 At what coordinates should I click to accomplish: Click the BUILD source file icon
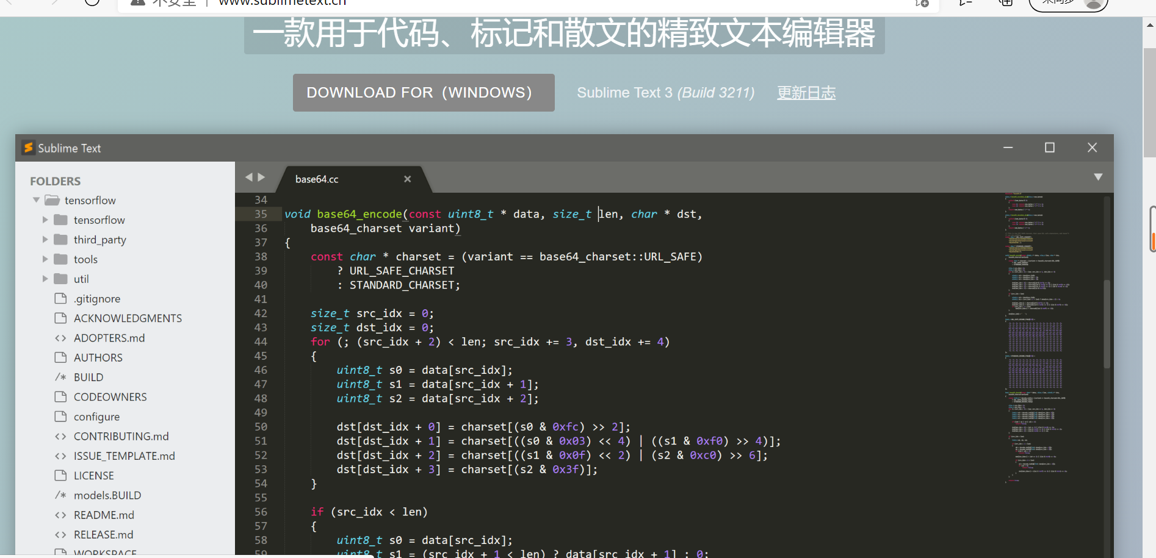[x=60, y=377]
